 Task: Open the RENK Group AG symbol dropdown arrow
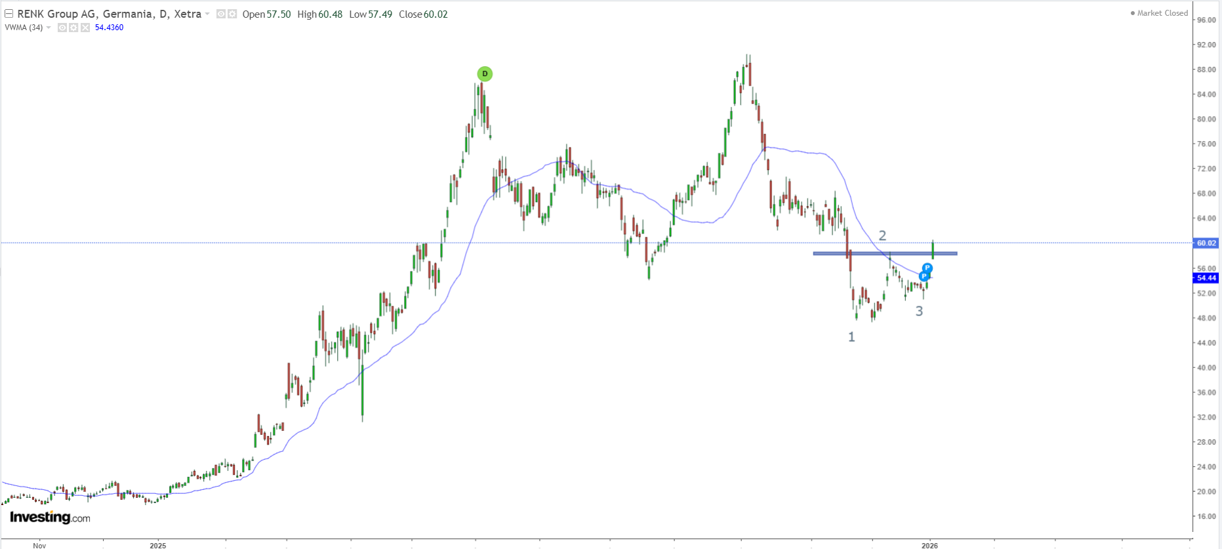(x=207, y=14)
